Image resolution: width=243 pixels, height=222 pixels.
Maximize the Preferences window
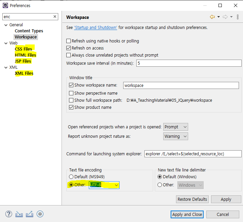click(220, 5)
